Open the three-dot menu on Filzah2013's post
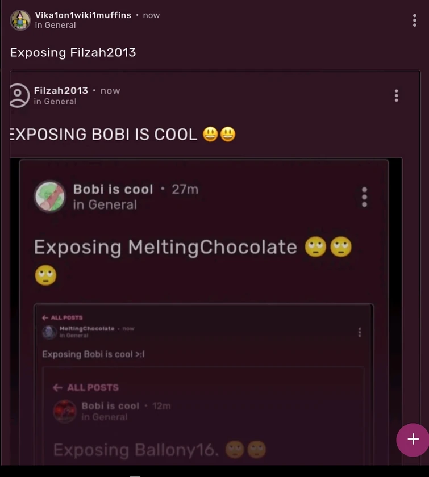The image size is (429, 477). pos(396,95)
